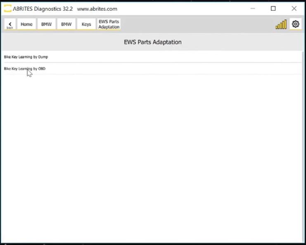Open Bike Key Learning by OBD
This screenshot has height=245, width=306.
coord(153,69)
